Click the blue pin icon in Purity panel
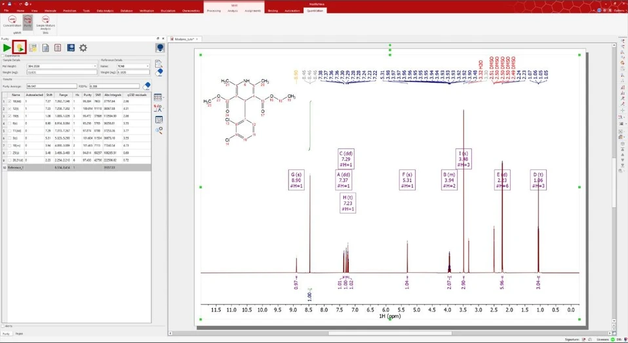628x343 pixels. pyautogui.click(x=160, y=48)
